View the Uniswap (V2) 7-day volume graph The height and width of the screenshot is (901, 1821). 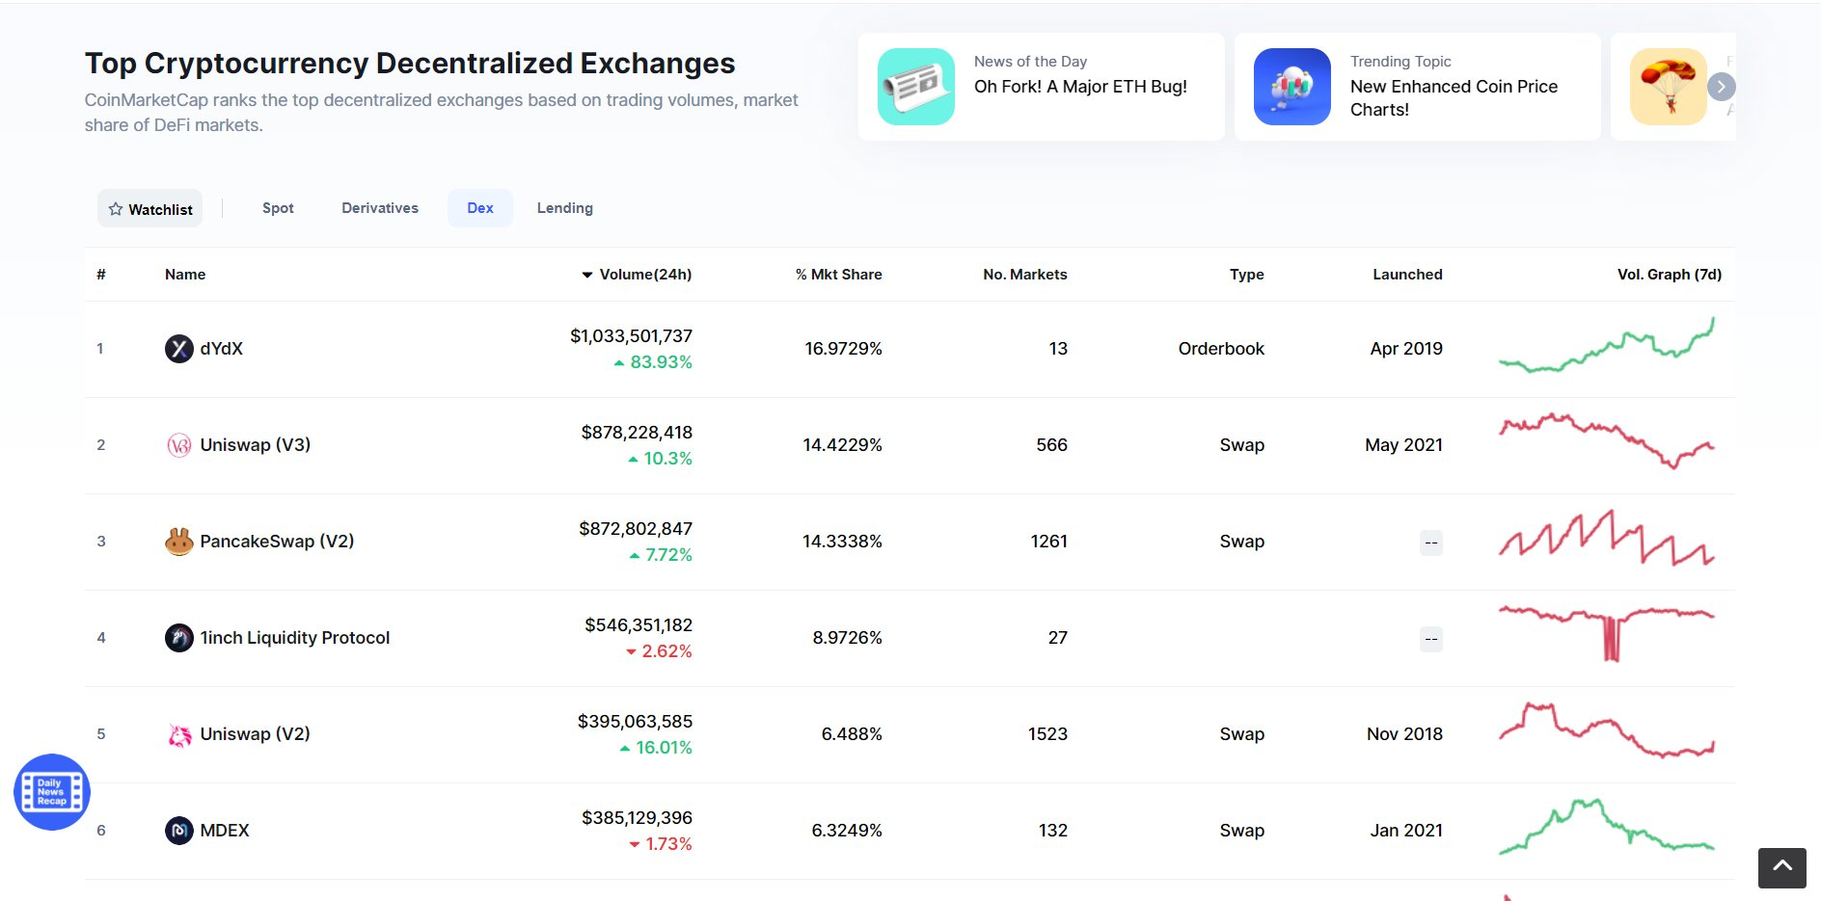1607,730
